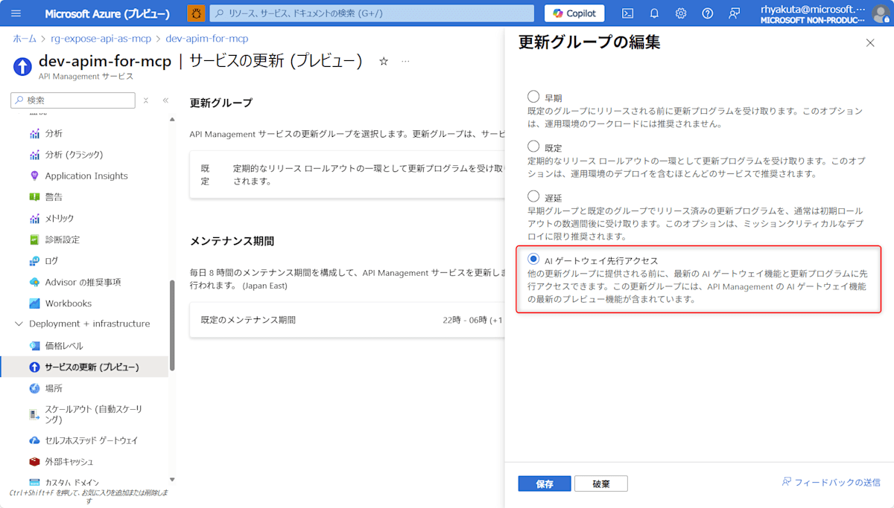Click the sidebar scroll down arrow

click(172, 480)
